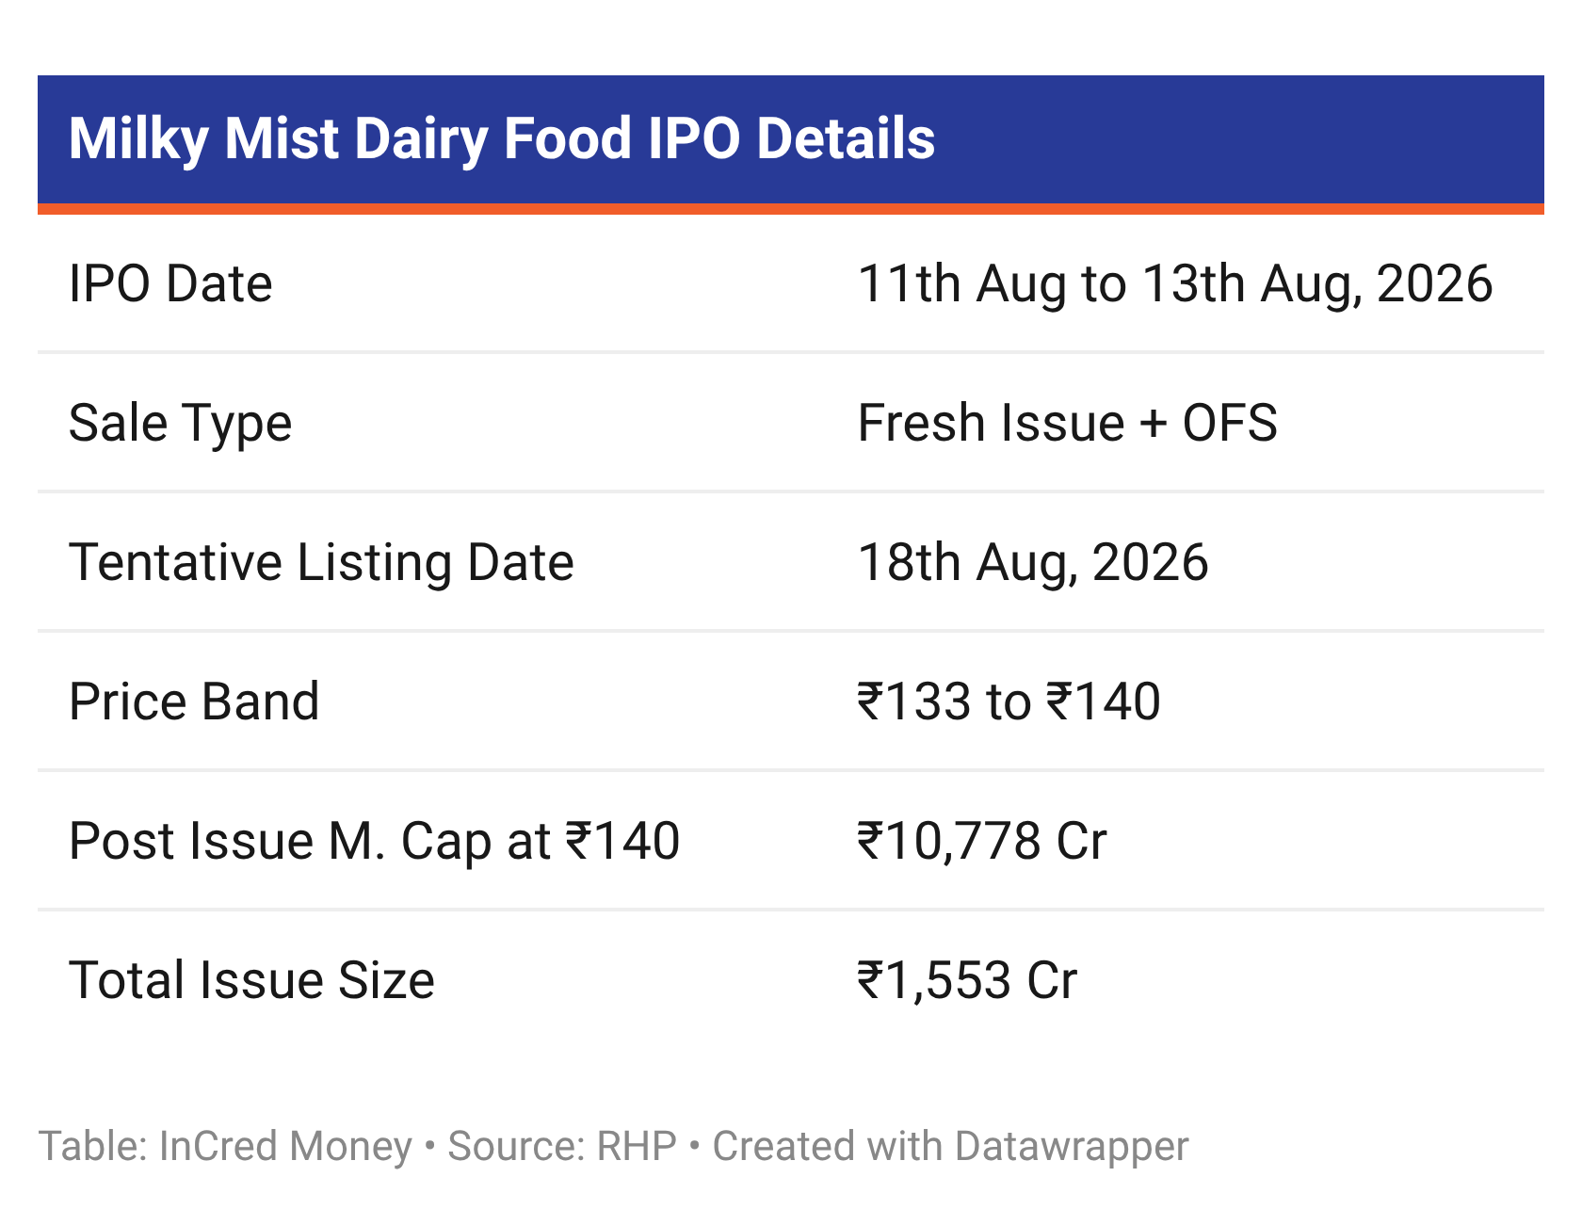The width and height of the screenshot is (1582, 1209).
Task: Select the Total Issue Size label
Action: point(251,980)
